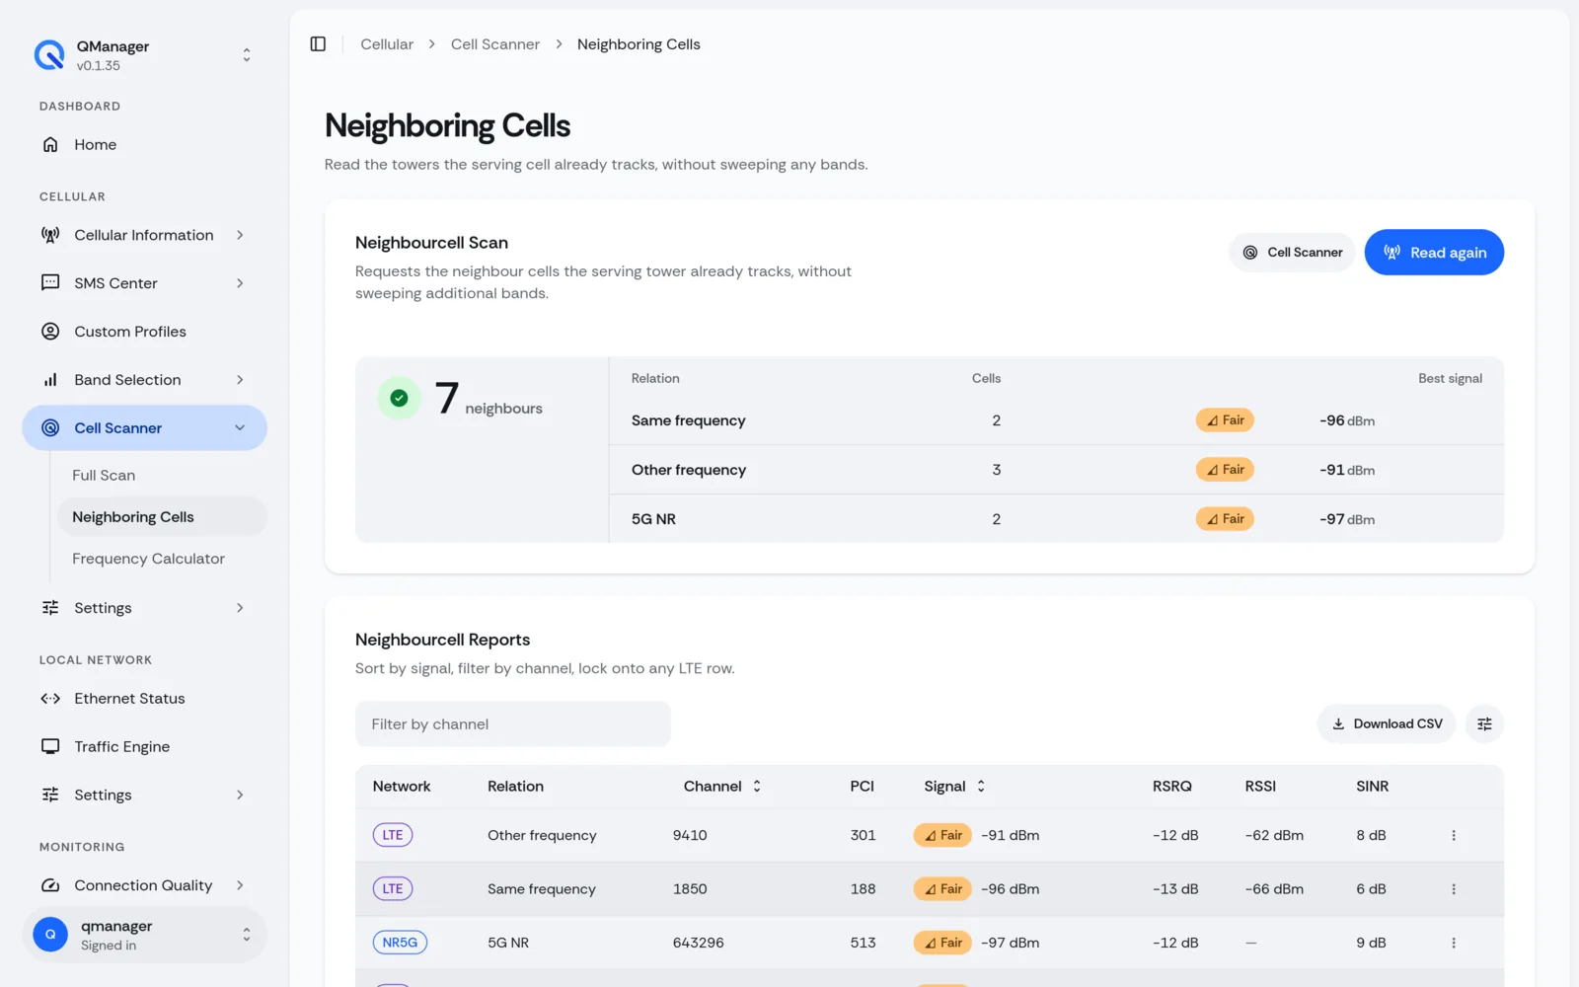Open row actions for channel 9410
Image resolution: width=1579 pixels, height=987 pixels.
tap(1454, 836)
